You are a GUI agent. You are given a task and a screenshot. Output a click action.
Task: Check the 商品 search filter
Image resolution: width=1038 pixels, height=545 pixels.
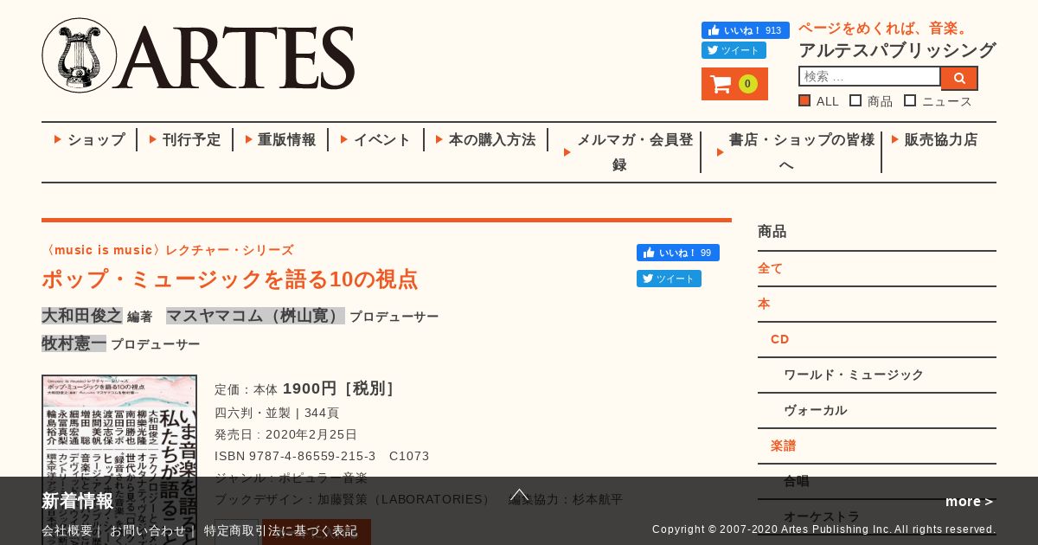tap(855, 100)
